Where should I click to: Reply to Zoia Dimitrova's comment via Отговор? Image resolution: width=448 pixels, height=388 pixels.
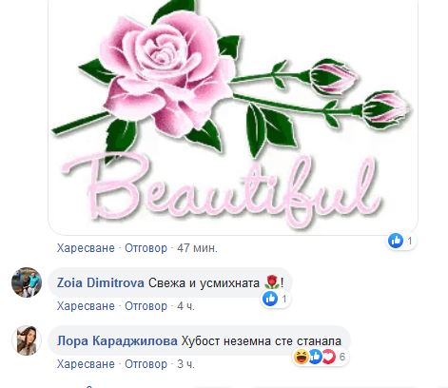[146, 306]
